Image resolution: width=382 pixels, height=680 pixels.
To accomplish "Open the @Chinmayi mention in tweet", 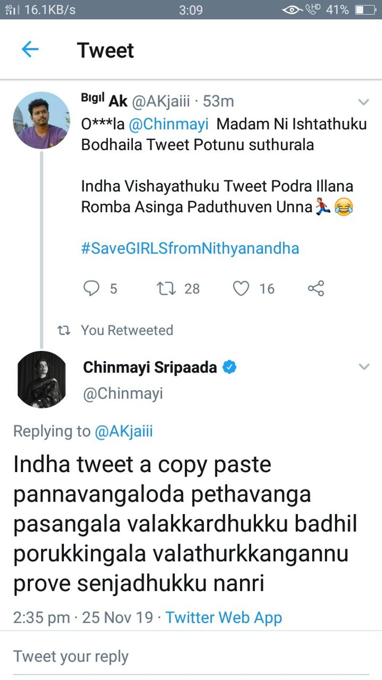I will coord(169,124).
